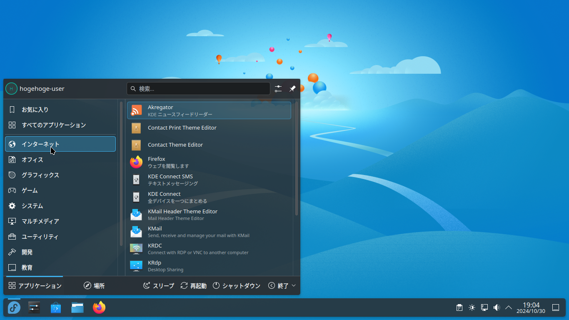The height and width of the screenshot is (320, 569).
Task: Expand the 終了 options dropdown arrow
Action: click(x=294, y=286)
